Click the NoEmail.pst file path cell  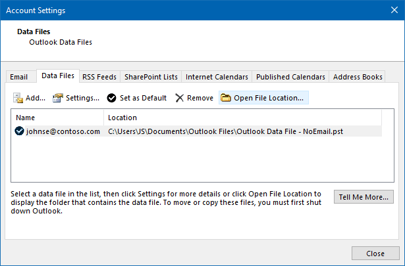click(225, 131)
